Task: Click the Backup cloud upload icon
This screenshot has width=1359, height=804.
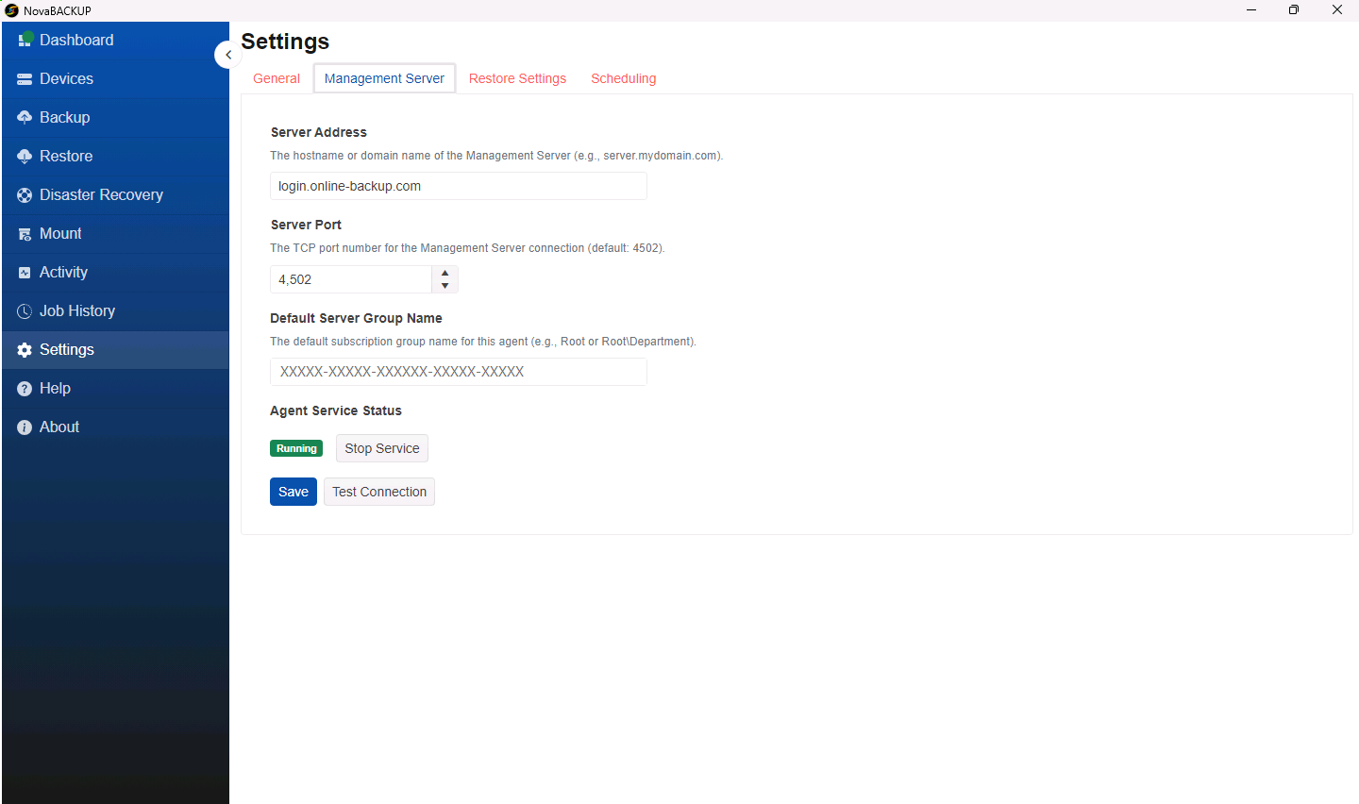Action: 25,117
